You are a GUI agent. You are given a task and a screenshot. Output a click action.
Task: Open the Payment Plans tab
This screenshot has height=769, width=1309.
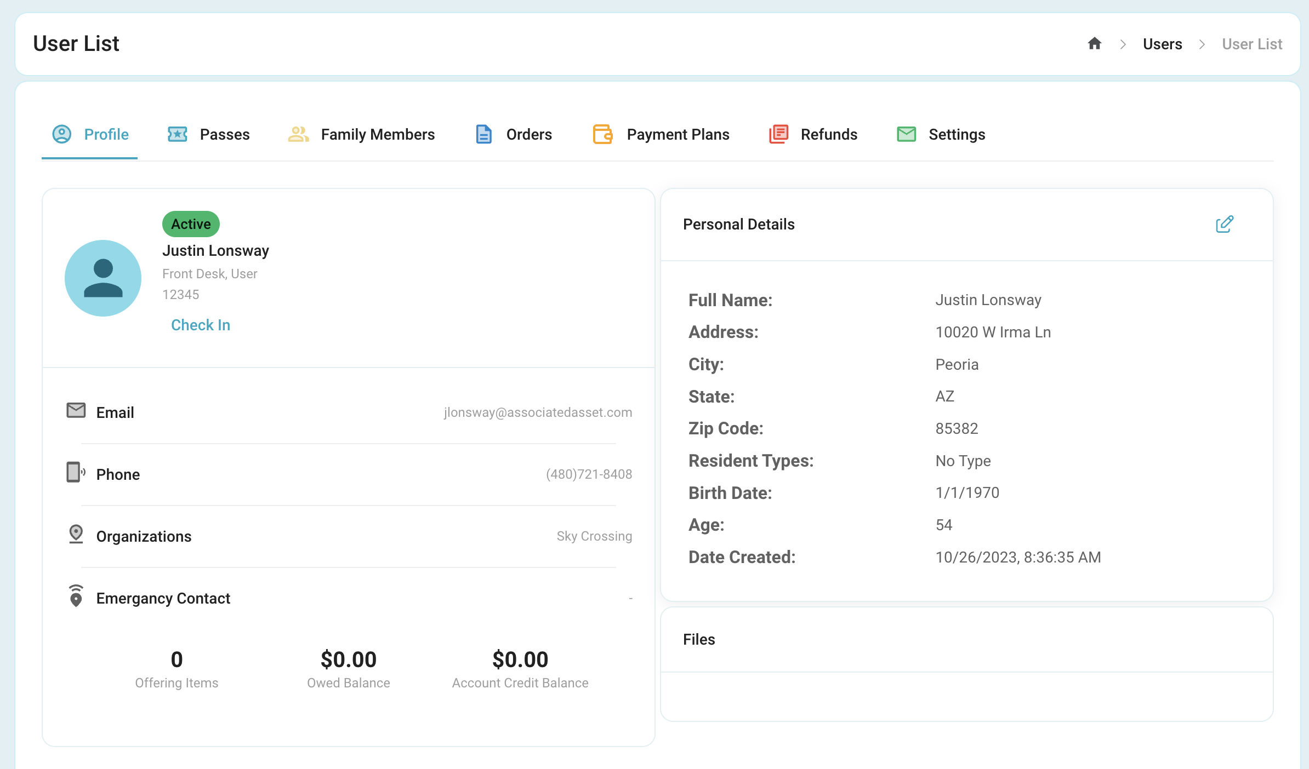pyautogui.click(x=661, y=134)
